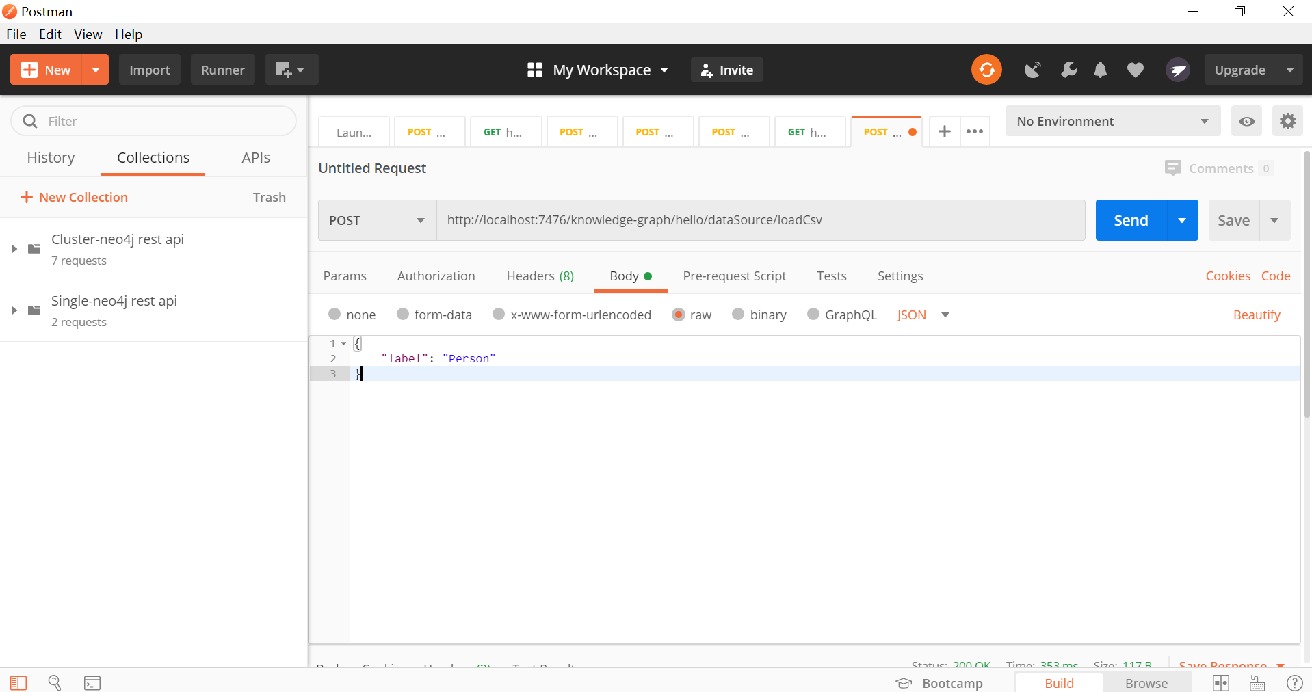
Task: Click the request URL field
Action: tap(761, 220)
